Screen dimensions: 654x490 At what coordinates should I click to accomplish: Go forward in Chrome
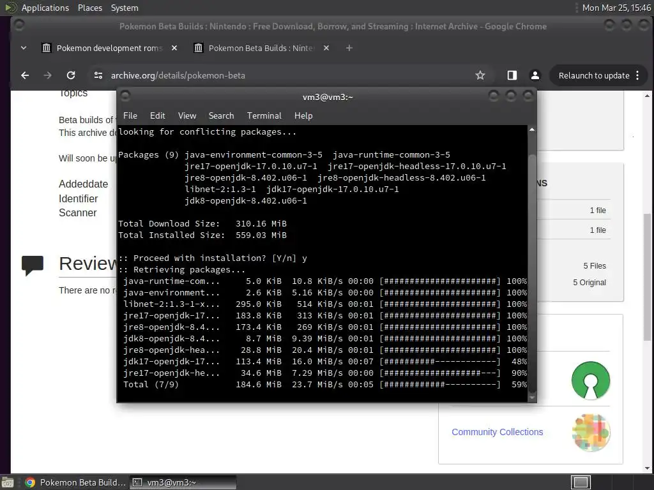coord(47,75)
